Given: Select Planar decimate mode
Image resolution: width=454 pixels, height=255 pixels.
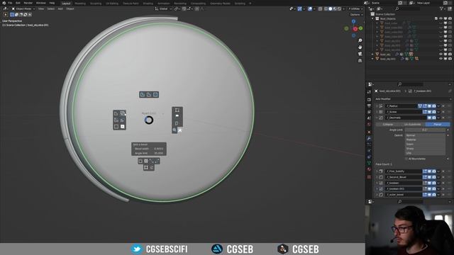Looking at the screenshot, I should click(438, 125).
